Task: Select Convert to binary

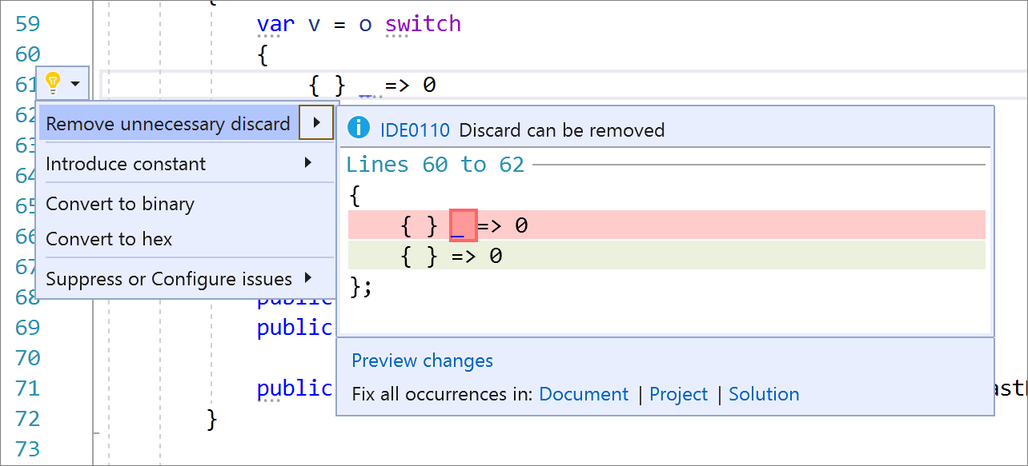Action: 120,204
